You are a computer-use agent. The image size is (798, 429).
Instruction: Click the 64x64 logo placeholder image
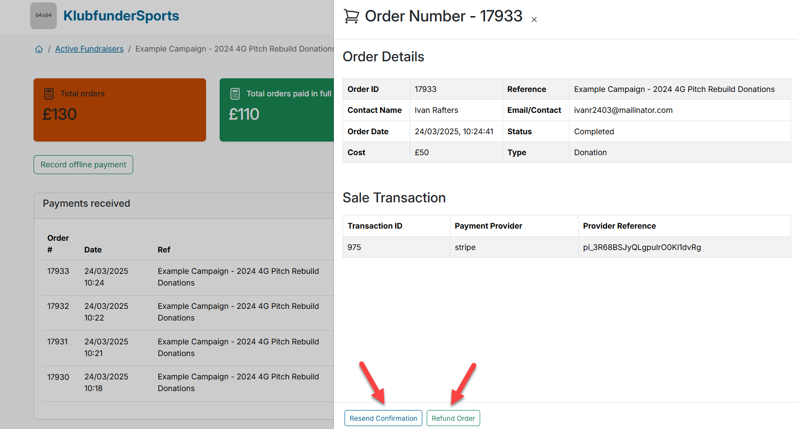coord(43,16)
